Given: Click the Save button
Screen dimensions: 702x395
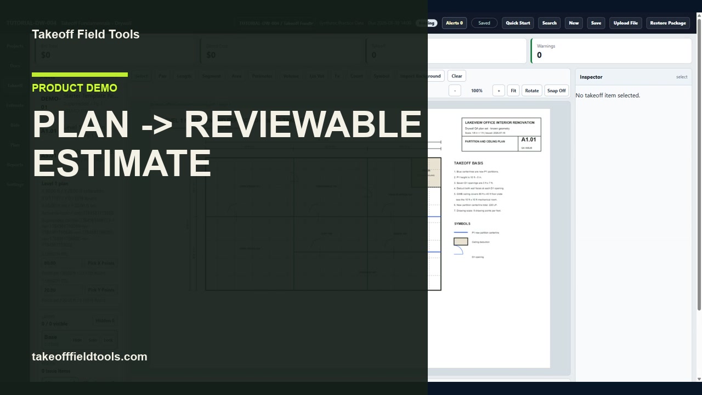Looking at the screenshot, I should pos(596,23).
